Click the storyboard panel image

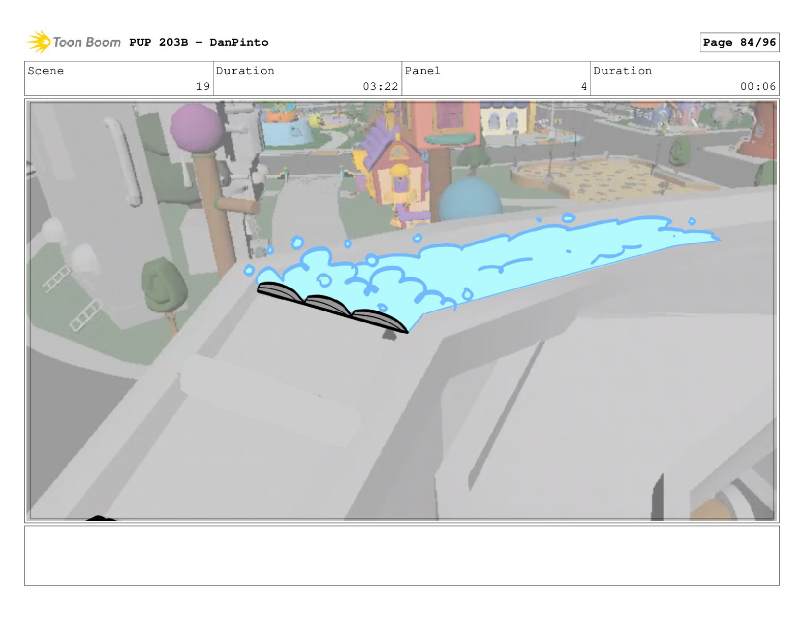click(x=401, y=311)
